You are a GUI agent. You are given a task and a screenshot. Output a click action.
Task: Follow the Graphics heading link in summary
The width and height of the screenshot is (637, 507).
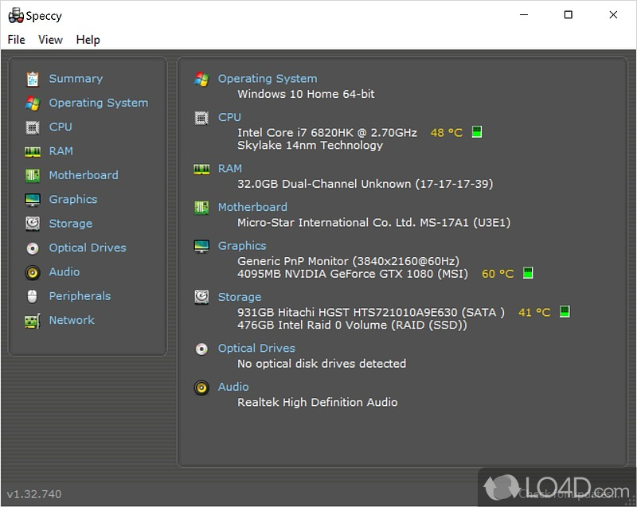point(242,246)
